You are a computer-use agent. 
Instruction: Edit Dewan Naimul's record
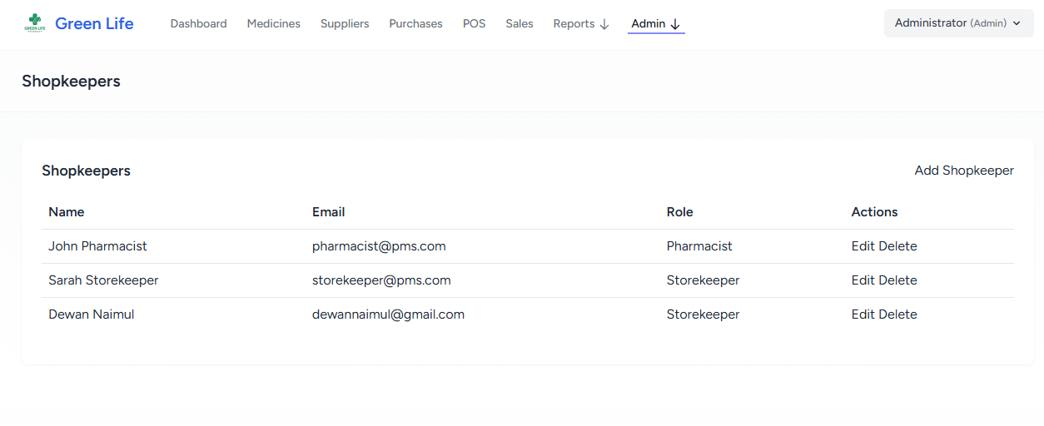point(863,315)
